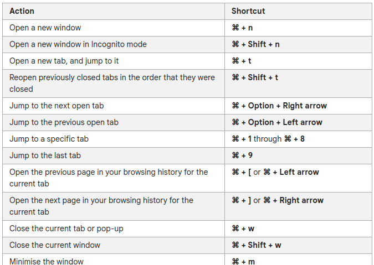Click the '⌘ + t' shortcut text

(x=242, y=61)
